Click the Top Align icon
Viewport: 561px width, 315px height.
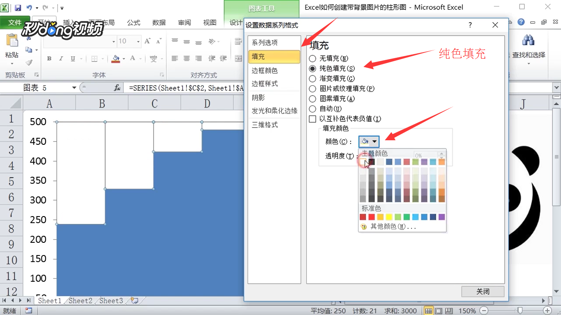(x=175, y=41)
